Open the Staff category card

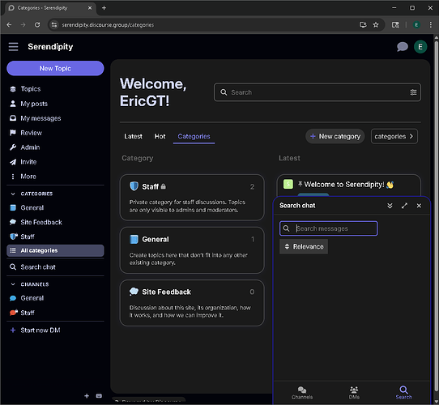click(192, 198)
